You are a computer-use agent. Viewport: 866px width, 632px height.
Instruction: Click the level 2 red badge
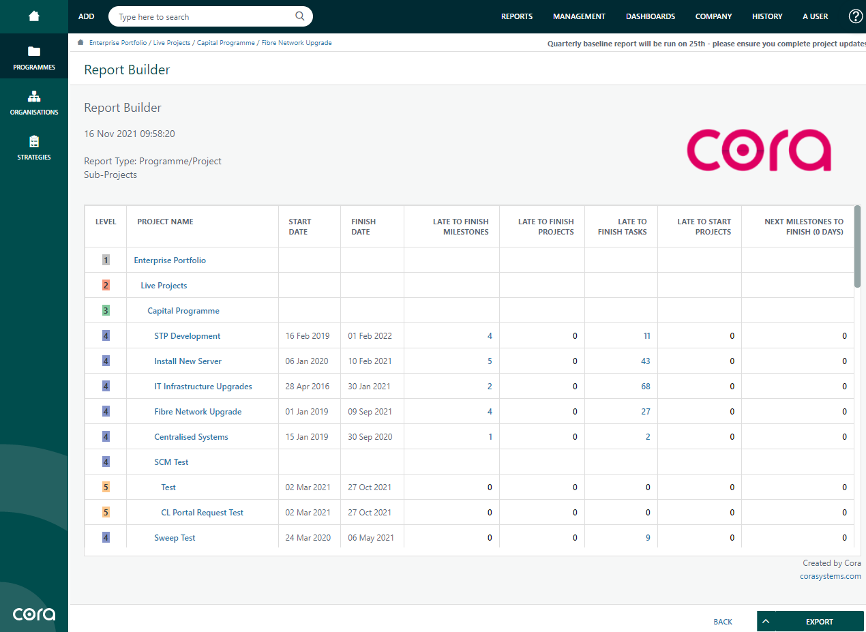[106, 286]
